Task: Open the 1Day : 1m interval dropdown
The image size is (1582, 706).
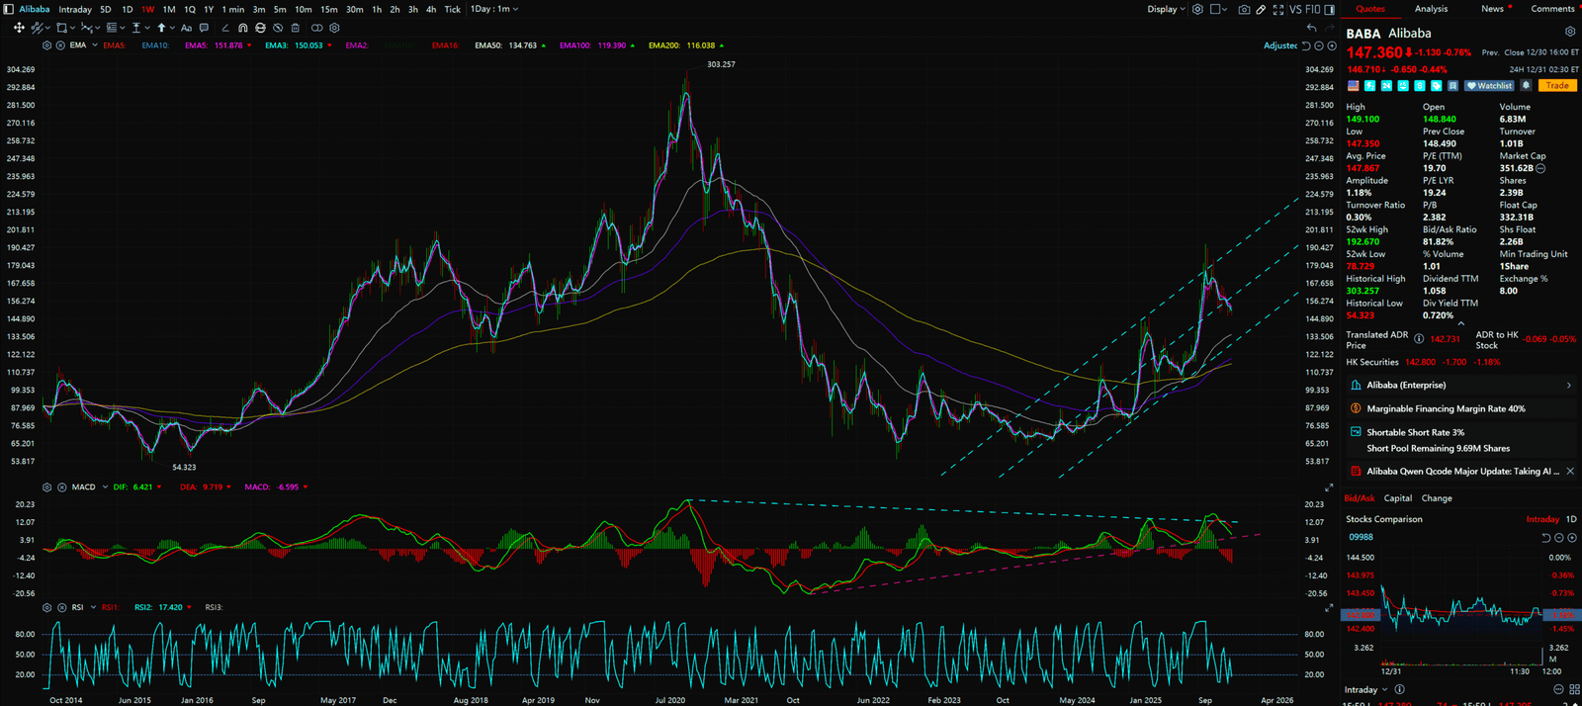Action: 493,9
